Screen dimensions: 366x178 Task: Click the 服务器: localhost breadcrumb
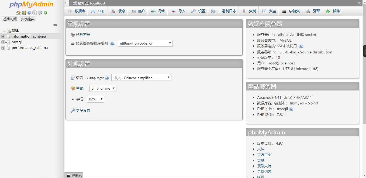pyautogui.click(x=91, y=3)
